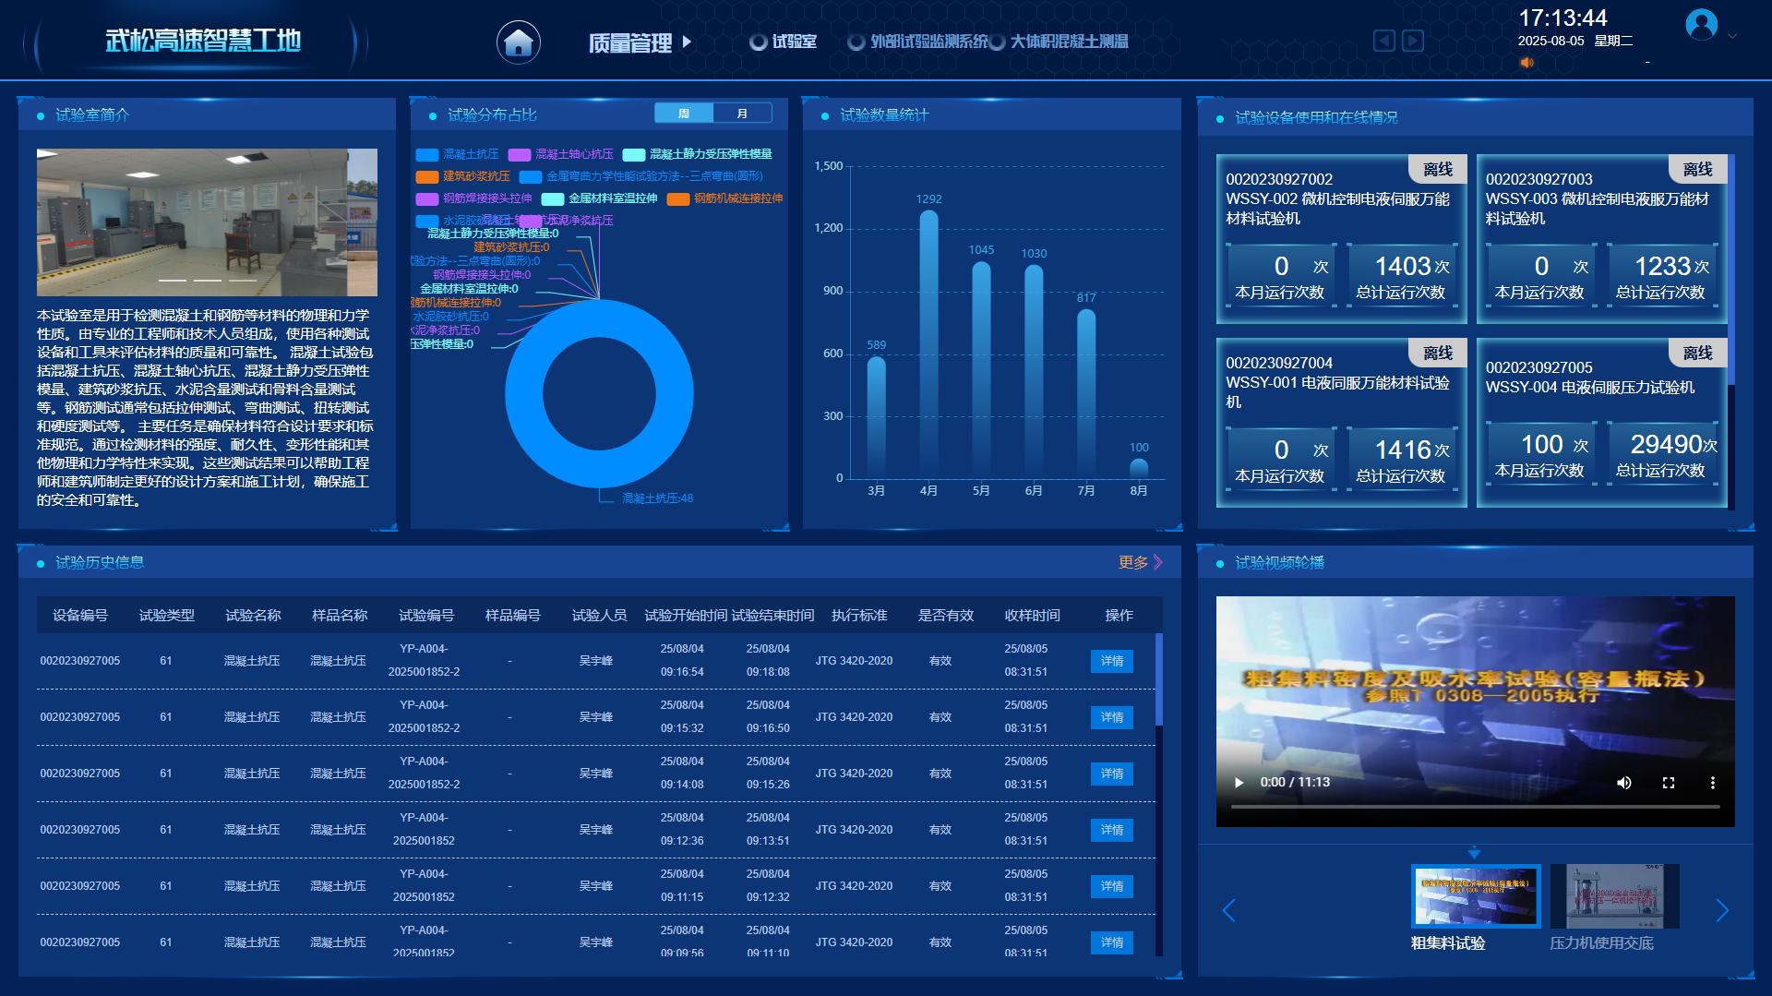The image size is (1772, 996).
Task: Select the 大体积混凝土测温 radio option
Action: click(x=997, y=42)
